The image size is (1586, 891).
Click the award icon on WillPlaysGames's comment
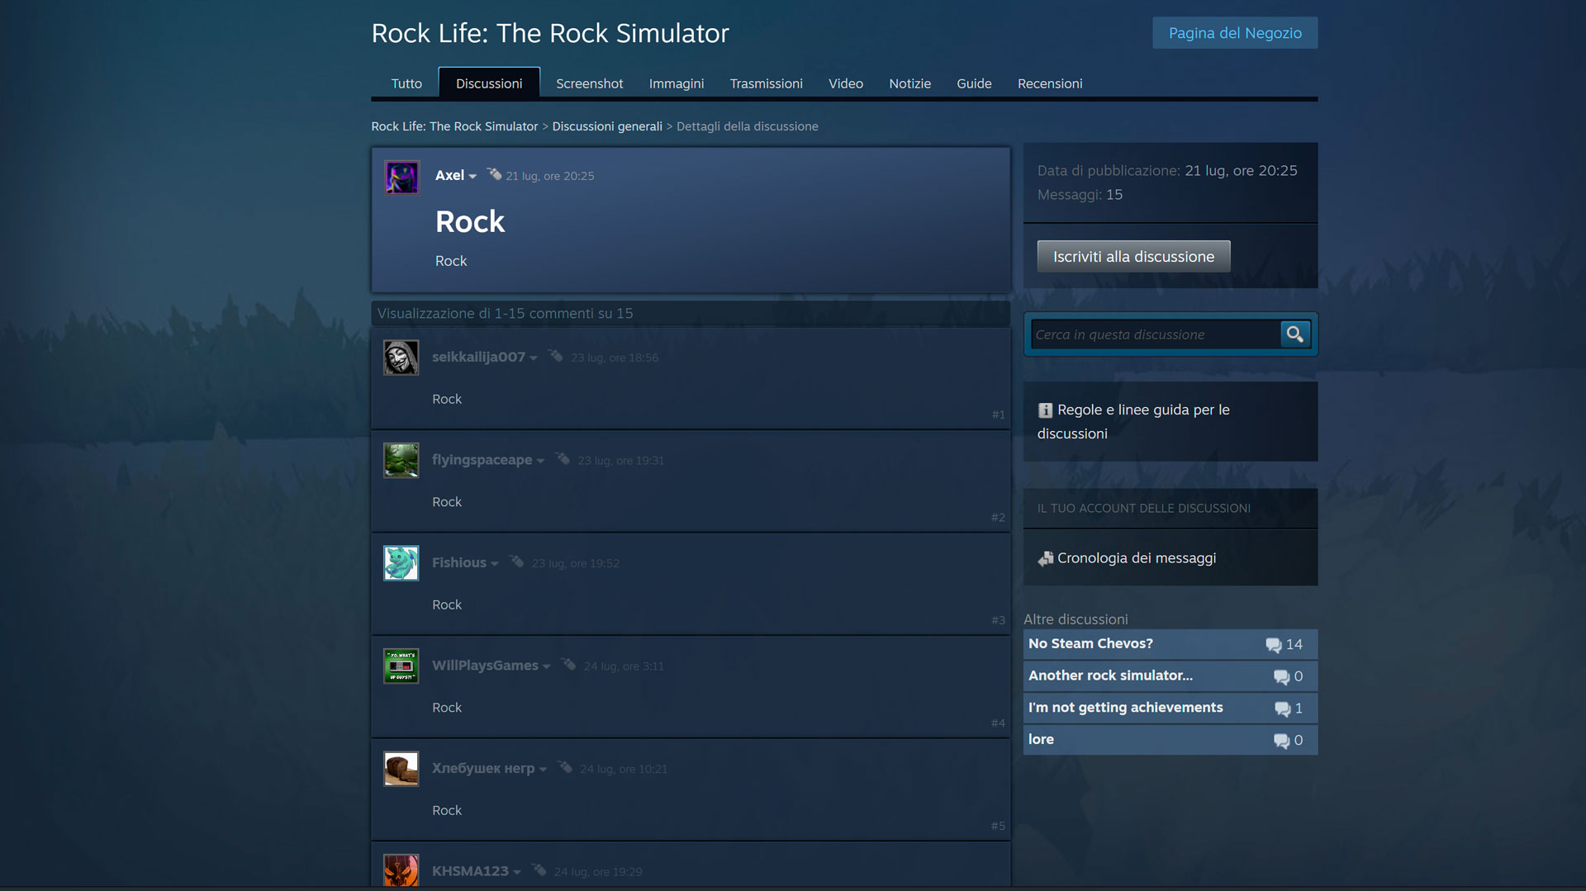pyautogui.click(x=568, y=664)
